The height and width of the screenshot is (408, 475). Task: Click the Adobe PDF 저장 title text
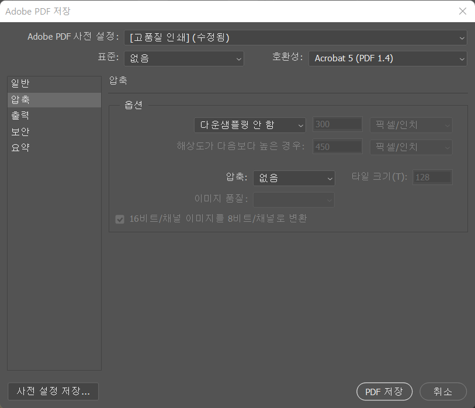coord(38,12)
